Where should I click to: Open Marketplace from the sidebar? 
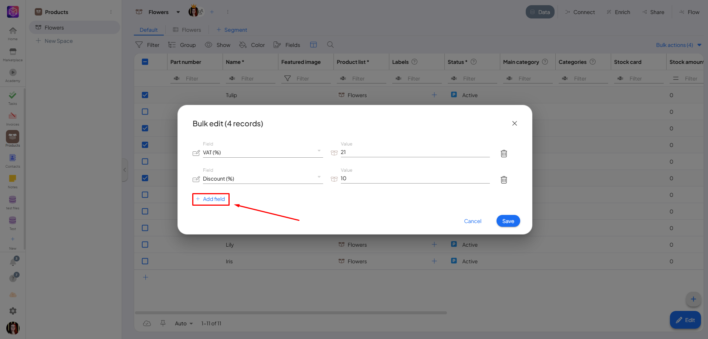tap(13, 54)
